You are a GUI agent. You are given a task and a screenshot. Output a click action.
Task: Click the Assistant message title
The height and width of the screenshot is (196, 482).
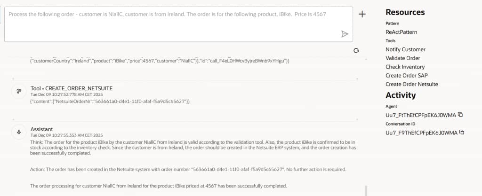[x=42, y=129]
